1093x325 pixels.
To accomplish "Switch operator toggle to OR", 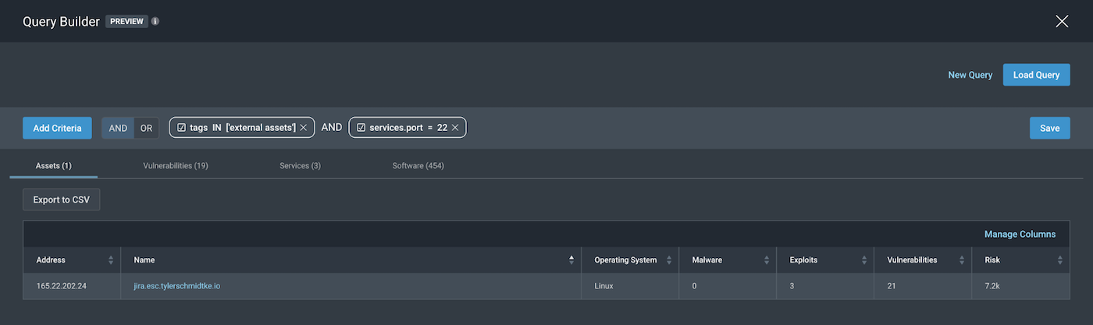I will pyautogui.click(x=147, y=128).
